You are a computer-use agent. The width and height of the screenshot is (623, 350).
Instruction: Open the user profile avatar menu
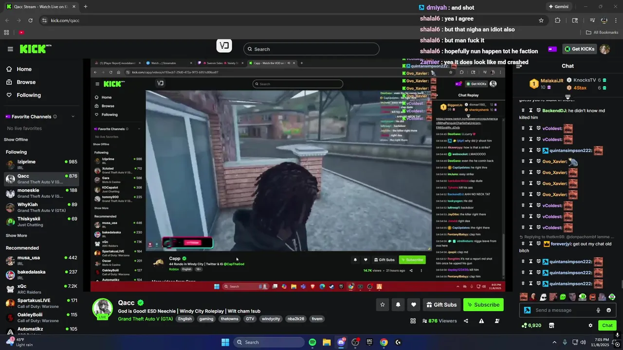coord(605,49)
